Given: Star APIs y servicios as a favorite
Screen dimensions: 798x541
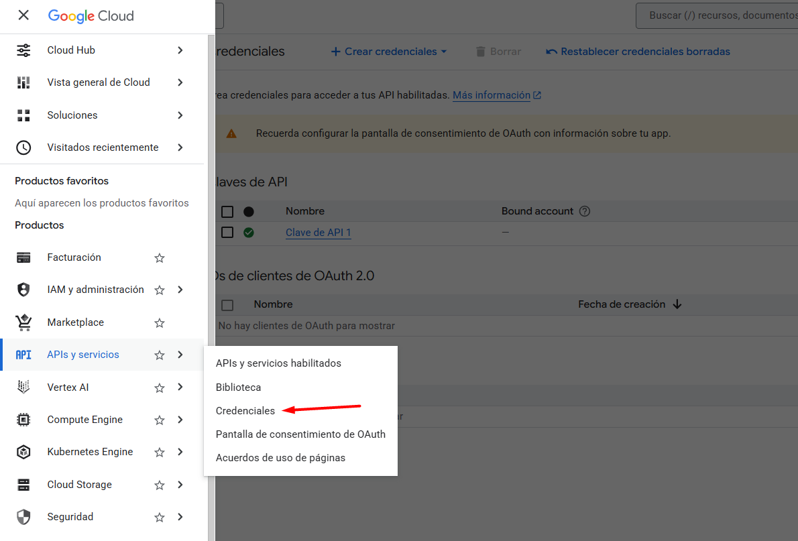Looking at the screenshot, I should point(160,355).
